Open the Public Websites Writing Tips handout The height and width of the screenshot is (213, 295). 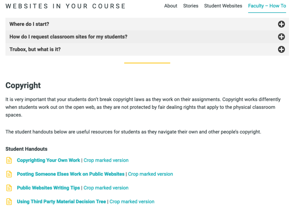coord(48,188)
